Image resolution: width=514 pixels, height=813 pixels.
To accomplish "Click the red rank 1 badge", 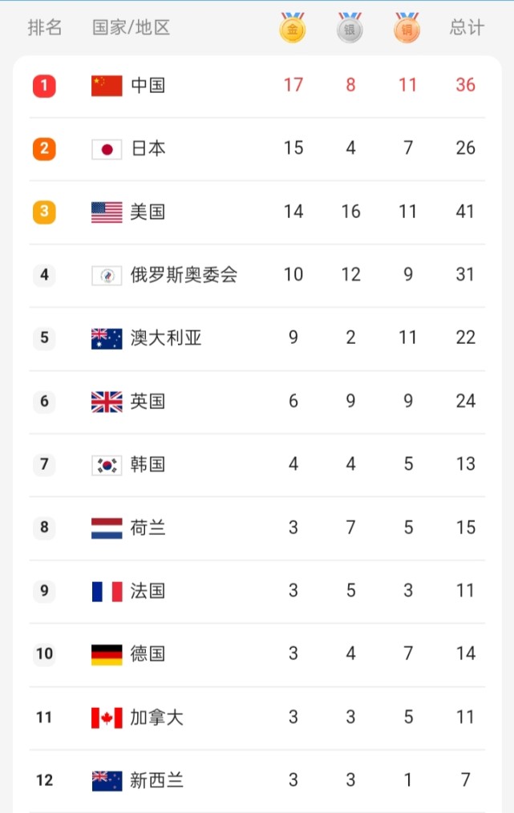I will pyautogui.click(x=44, y=85).
